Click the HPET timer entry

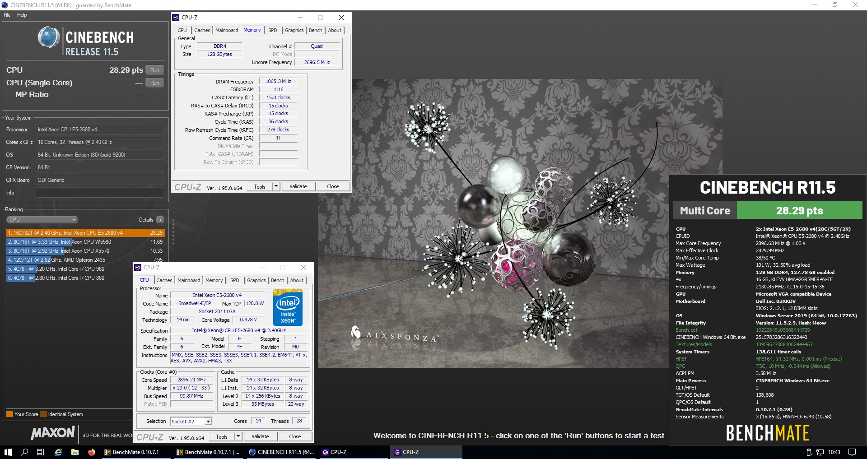pos(681,359)
